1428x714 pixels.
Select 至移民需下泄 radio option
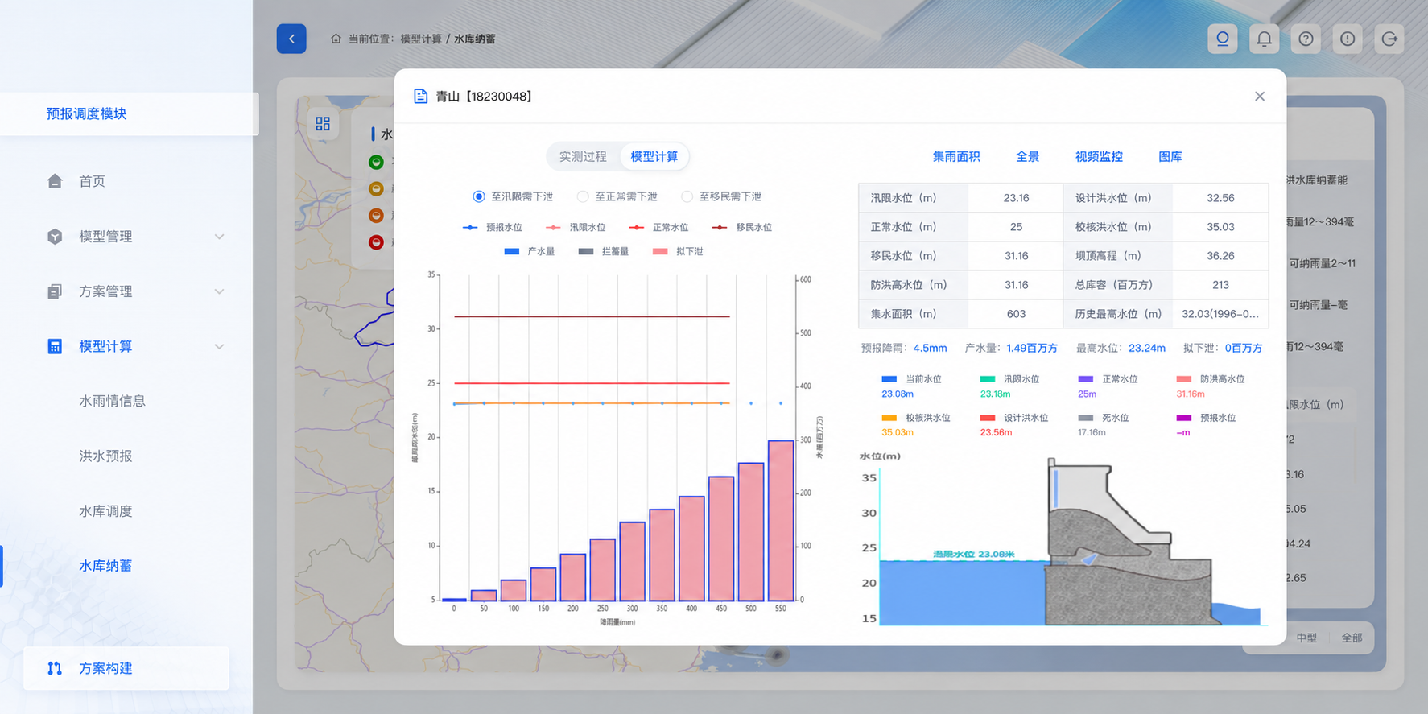687,196
